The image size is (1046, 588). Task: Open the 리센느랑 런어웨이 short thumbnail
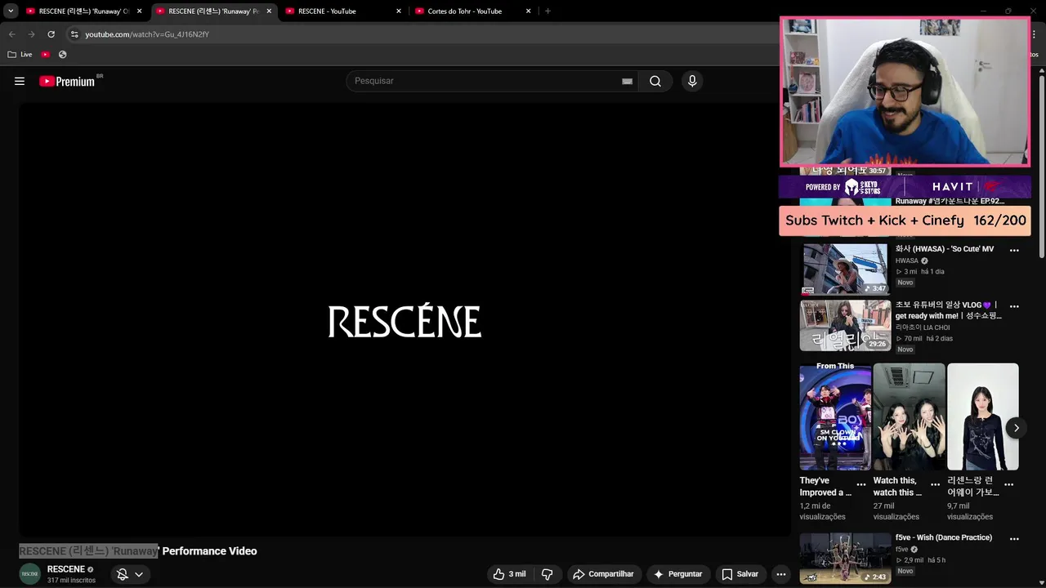pos(982,417)
